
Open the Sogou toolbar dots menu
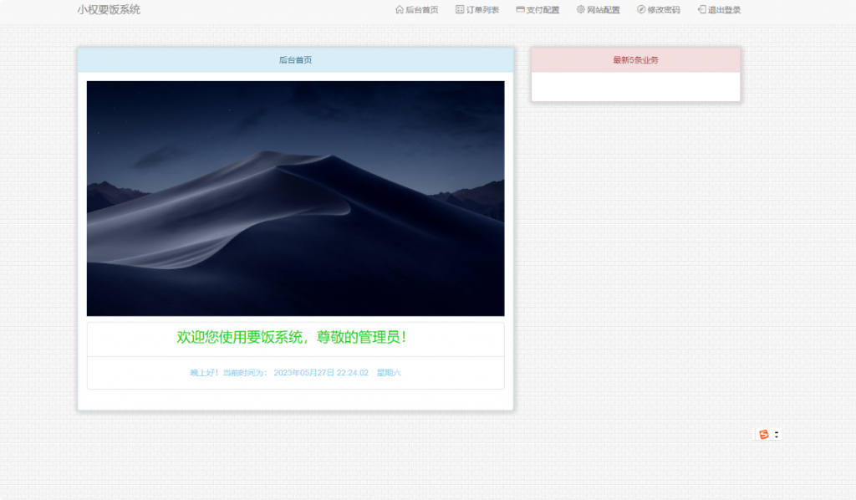[x=777, y=435]
